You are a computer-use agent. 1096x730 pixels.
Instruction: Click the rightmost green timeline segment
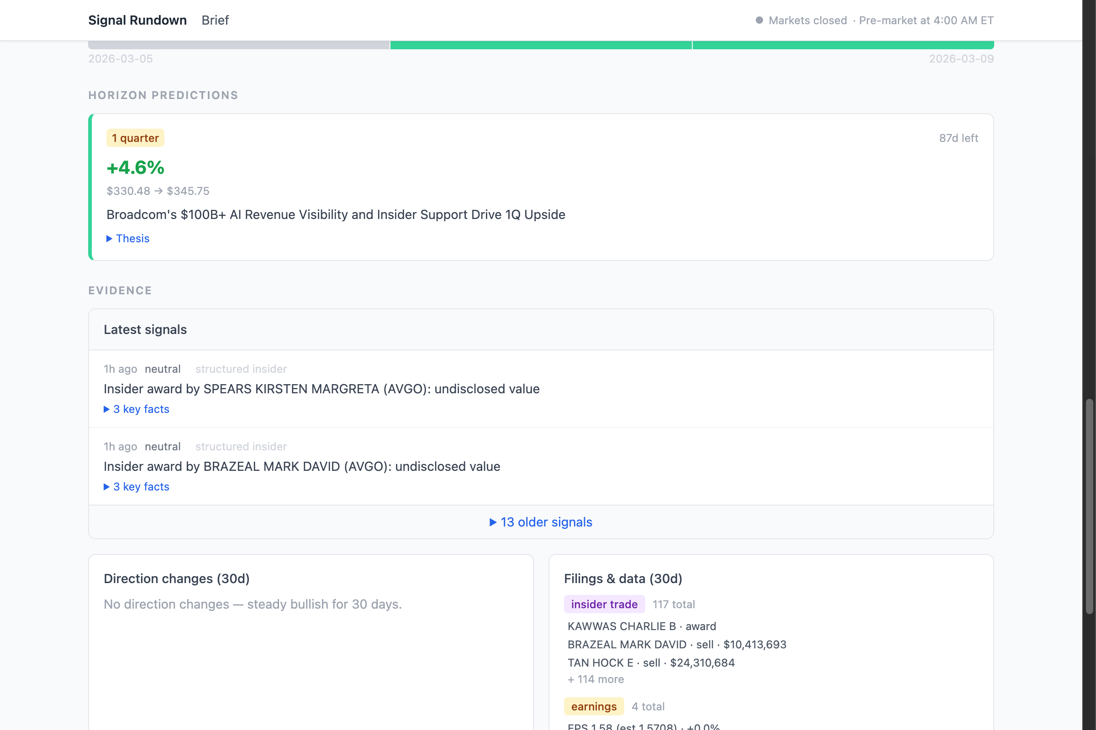[843, 45]
